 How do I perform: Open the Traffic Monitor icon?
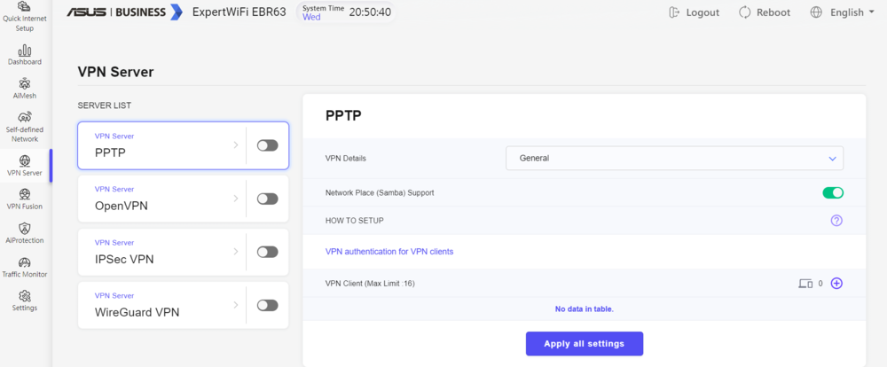tap(25, 262)
